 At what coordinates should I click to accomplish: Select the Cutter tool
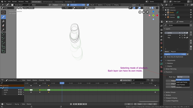3,30
